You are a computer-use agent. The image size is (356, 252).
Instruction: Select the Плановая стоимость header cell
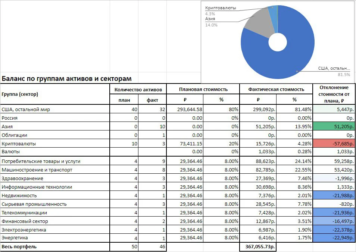203,89
